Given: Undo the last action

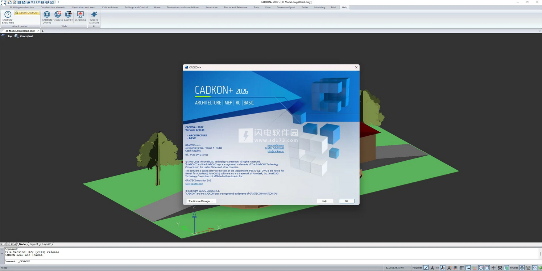Looking at the screenshot, I should pos(33,2).
